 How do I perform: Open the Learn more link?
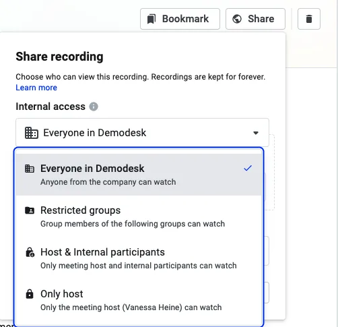(36, 88)
